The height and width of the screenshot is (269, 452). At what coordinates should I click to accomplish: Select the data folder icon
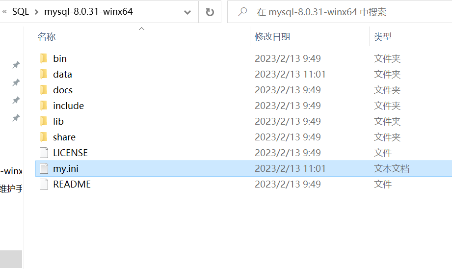click(x=44, y=75)
